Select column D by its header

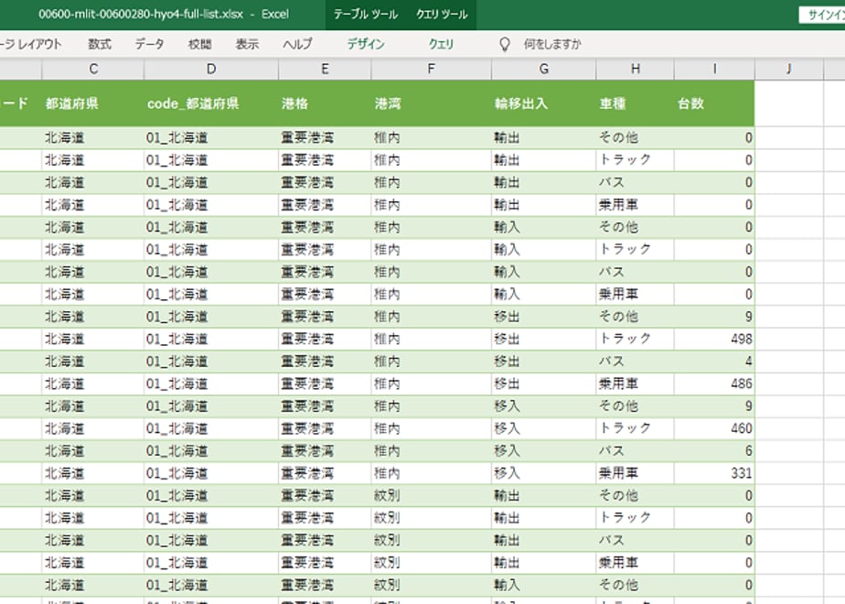tap(211, 69)
